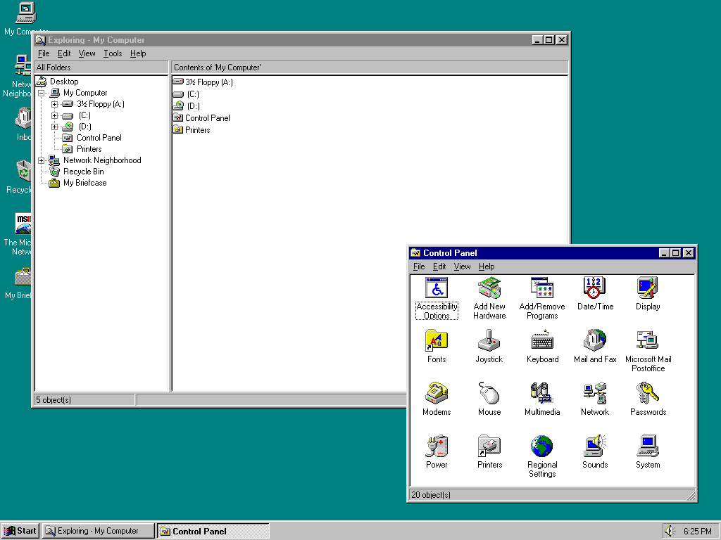The width and height of the screenshot is (721, 540).
Task: Open the View menu in Control Panel
Action: pos(462,266)
